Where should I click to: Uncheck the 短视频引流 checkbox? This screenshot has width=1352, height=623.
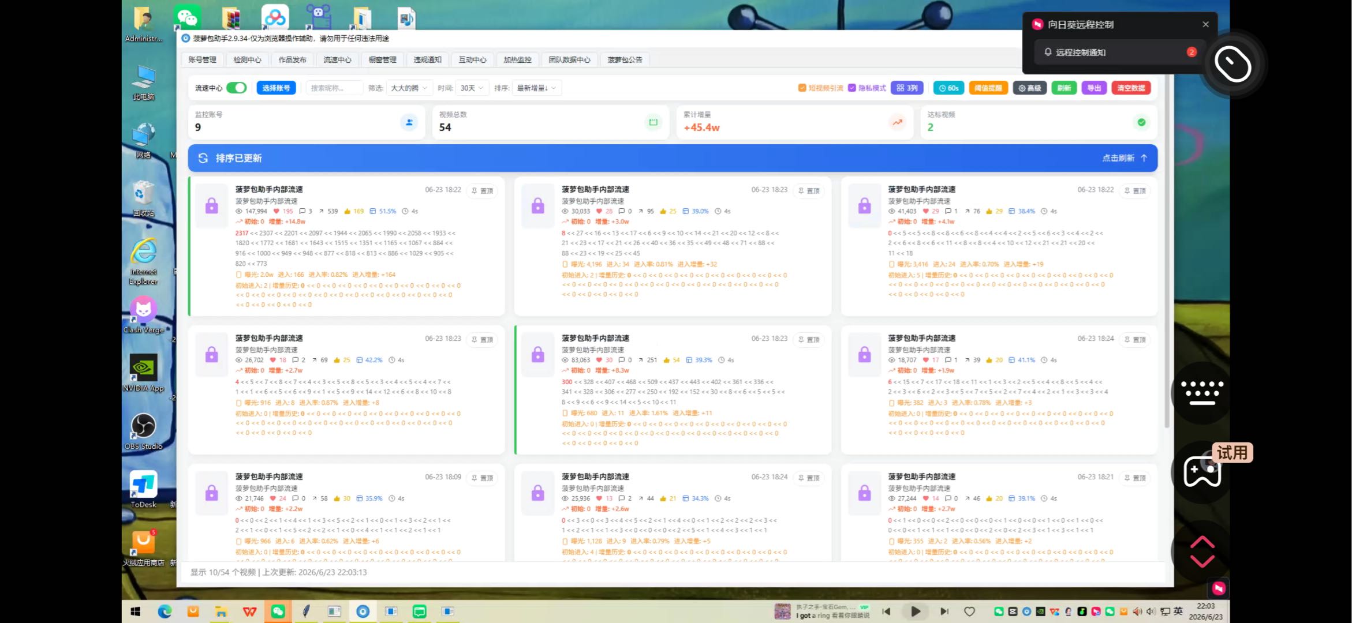click(x=802, y=88)
